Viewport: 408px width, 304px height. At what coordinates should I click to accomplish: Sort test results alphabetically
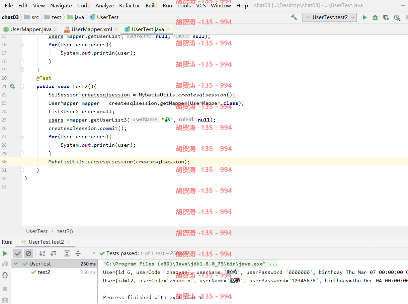coord(42,253)
